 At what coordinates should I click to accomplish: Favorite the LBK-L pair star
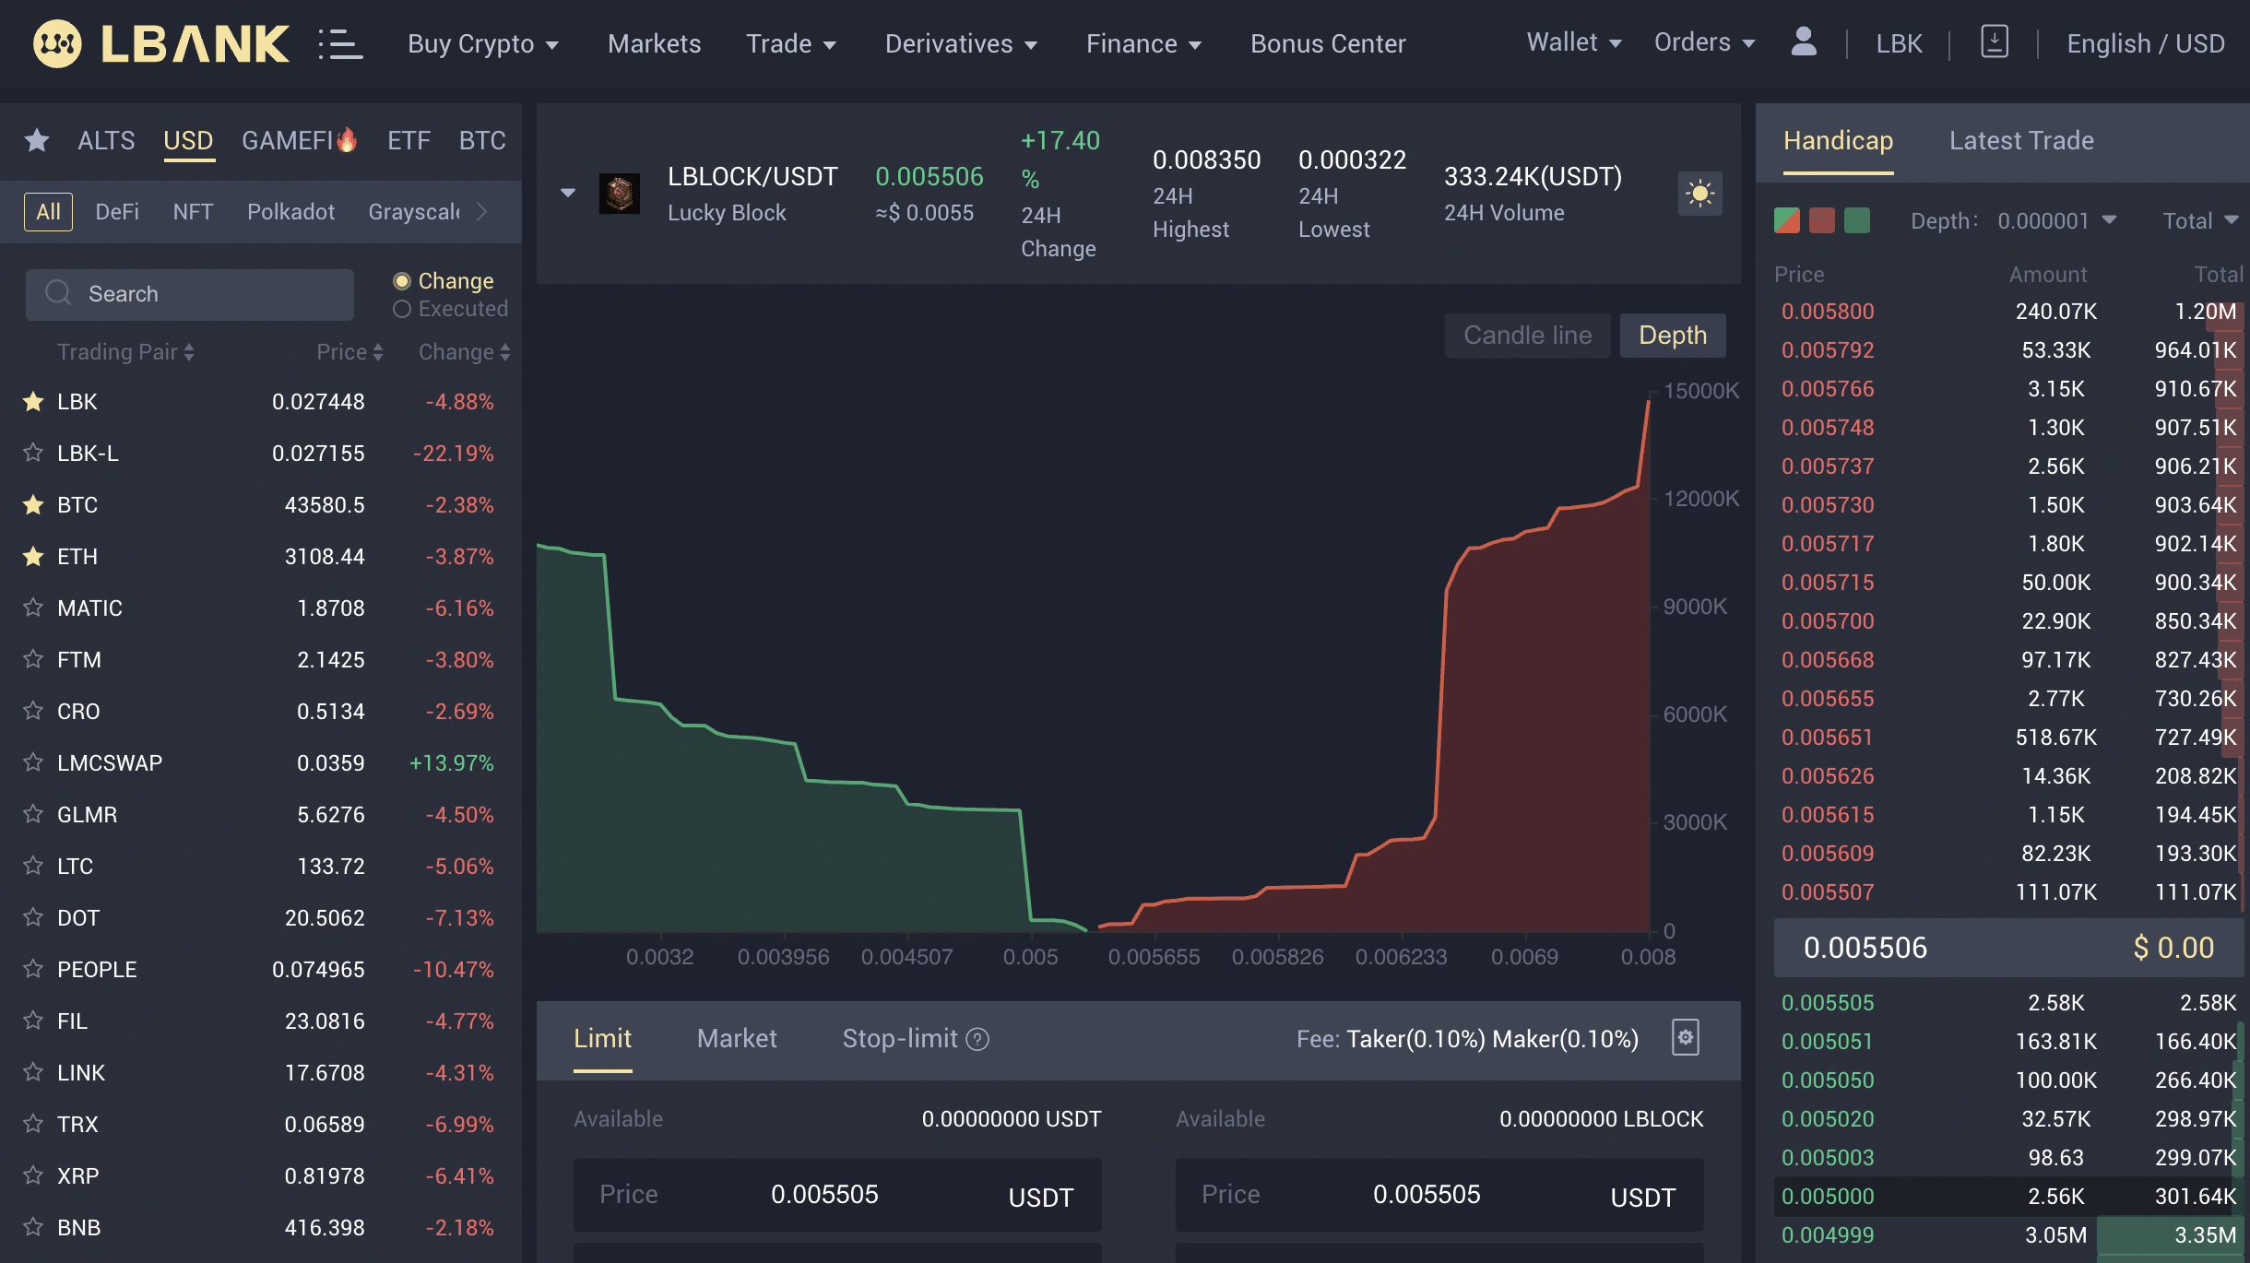pos(33,453)
